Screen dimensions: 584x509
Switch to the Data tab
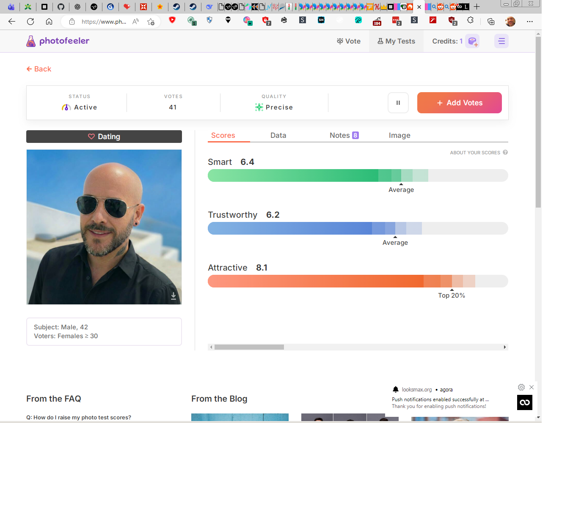click(278, 135)
